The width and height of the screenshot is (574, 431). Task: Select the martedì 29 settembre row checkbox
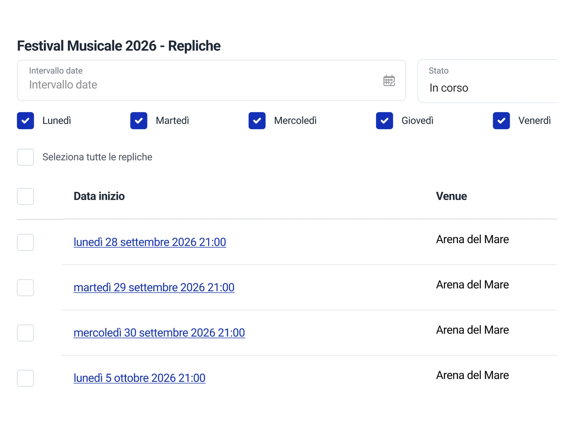pos(25,288)
